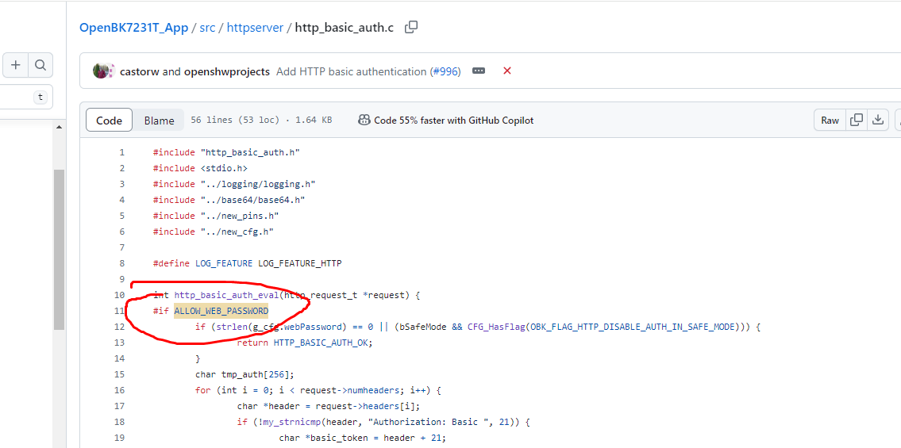
Task: Select line number 1
Action: 121,152
